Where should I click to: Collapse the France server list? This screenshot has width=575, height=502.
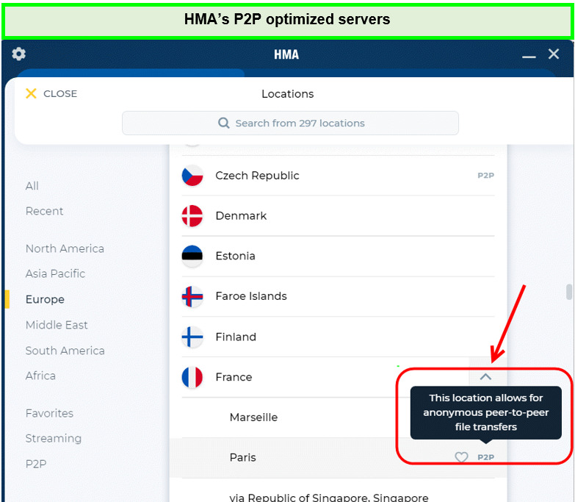485,376
